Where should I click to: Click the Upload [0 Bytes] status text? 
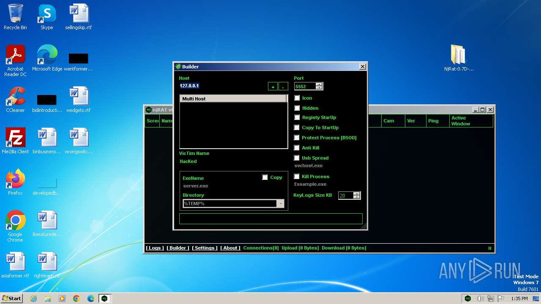pyautogui.click(x=300, y=248)
